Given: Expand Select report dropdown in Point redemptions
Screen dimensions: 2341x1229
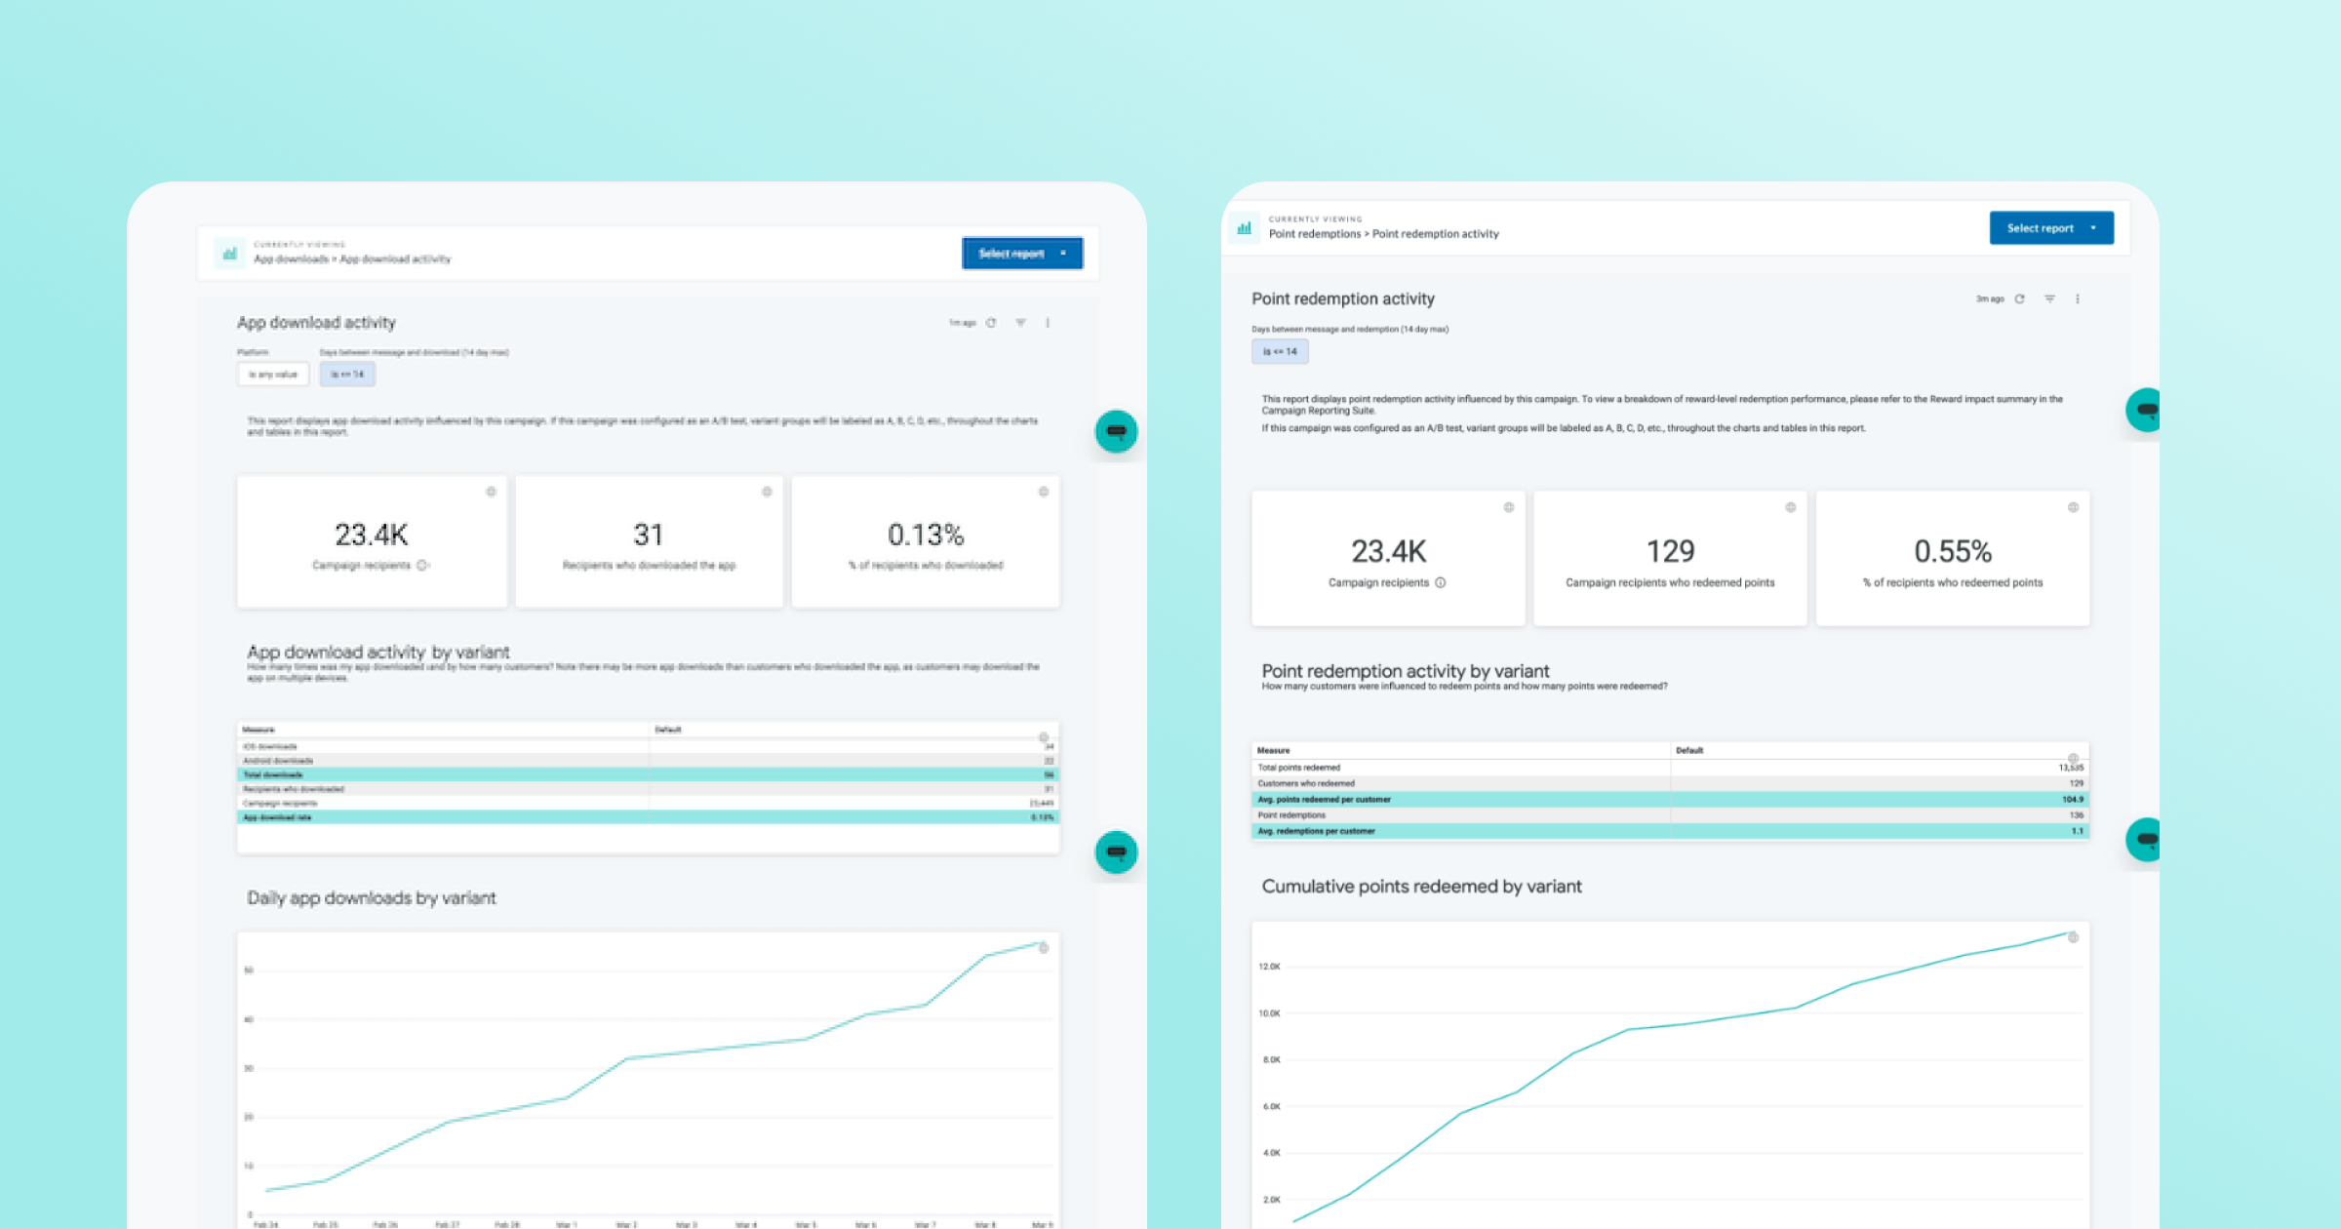Looking at the screenshot, I should 2050,228.
